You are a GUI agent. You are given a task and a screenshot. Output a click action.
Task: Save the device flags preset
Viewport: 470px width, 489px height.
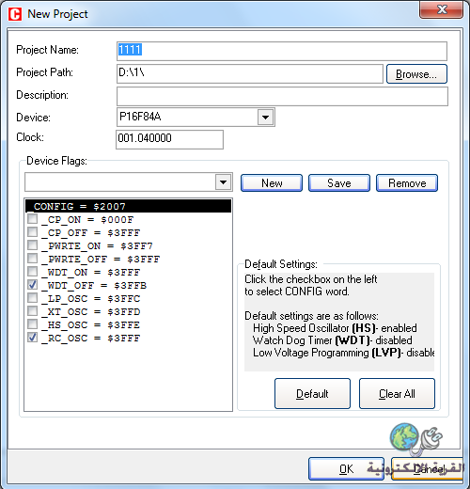click(x=339, y=182)
